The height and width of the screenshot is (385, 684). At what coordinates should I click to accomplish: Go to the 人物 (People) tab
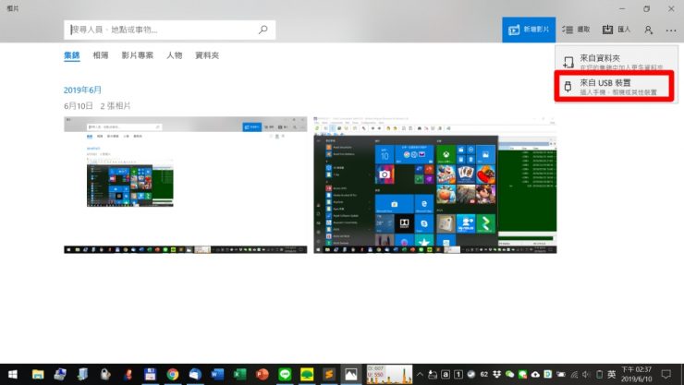point(174,55)
